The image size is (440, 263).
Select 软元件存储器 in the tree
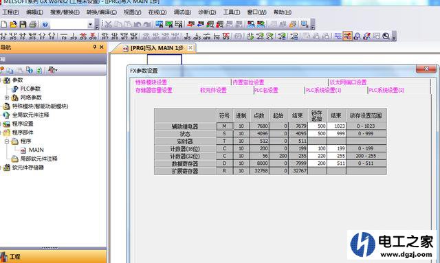tap(28, 168)
